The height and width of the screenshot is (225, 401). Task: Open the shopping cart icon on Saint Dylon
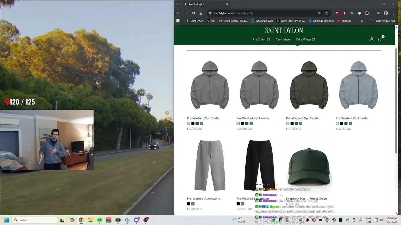[379, 39]
